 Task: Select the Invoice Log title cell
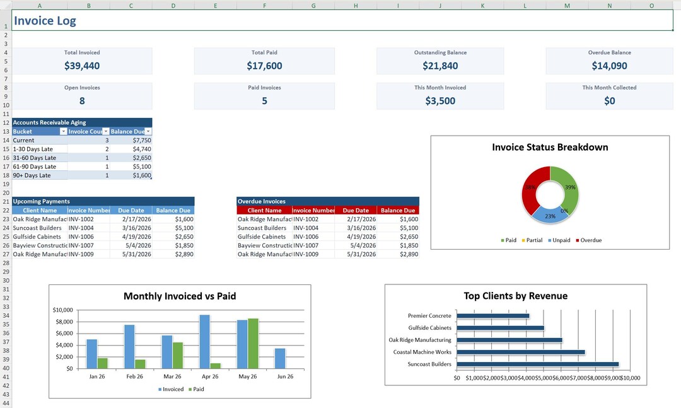[x=342, y=20]
